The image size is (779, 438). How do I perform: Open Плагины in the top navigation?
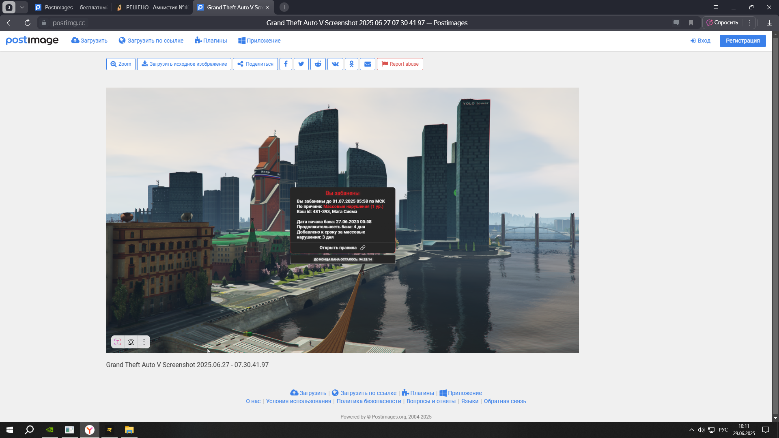[211, 41]
